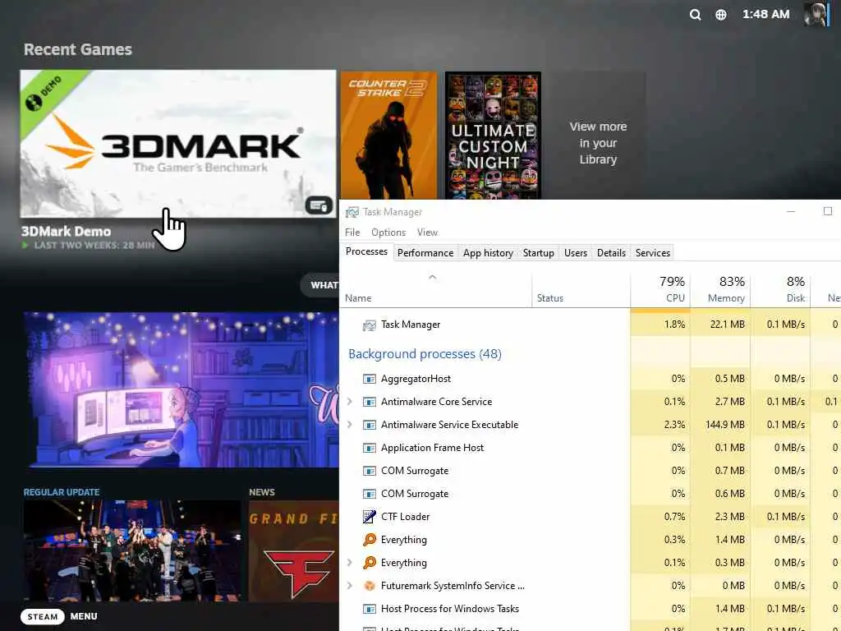
Task: Click the Antimalware Service Executable icon
Action: coord(369,425)
